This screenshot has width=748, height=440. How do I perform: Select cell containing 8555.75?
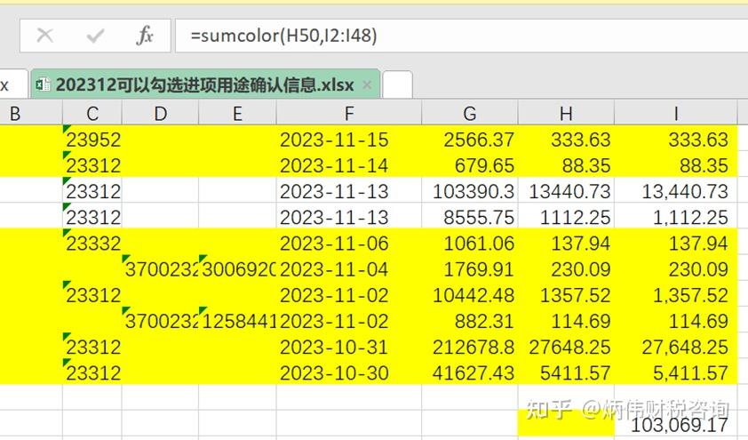(x=470, y=216)
